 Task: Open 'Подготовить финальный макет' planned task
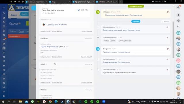click(x=124, y=15)
